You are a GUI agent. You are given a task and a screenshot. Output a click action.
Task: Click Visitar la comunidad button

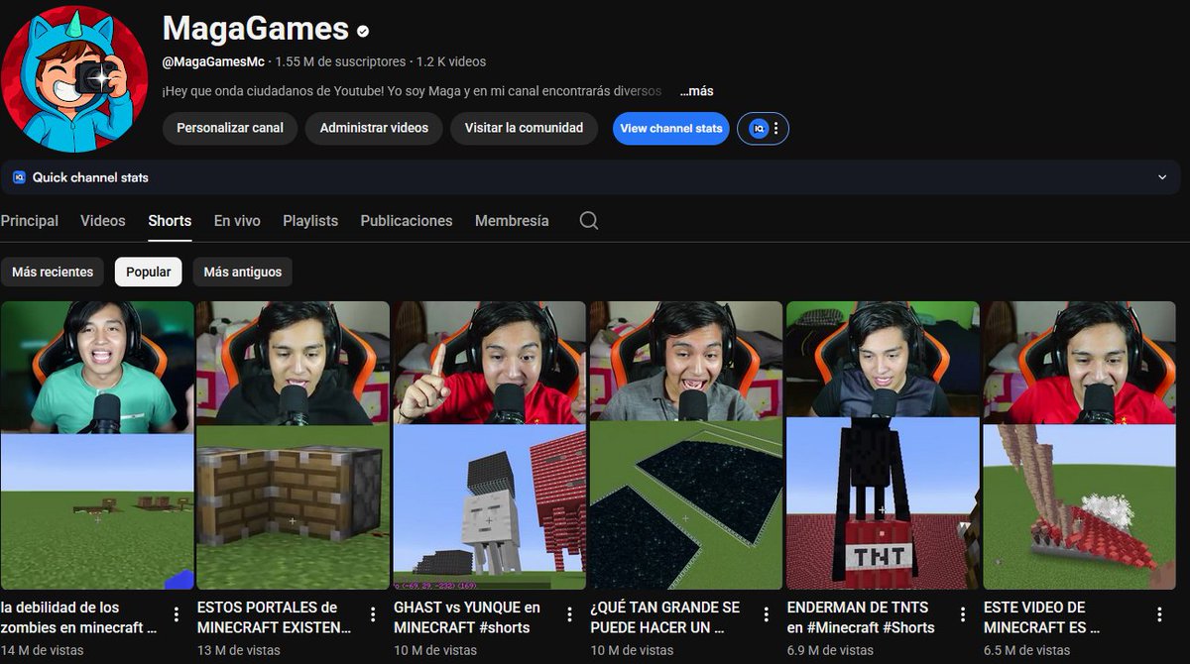[524, 128]
